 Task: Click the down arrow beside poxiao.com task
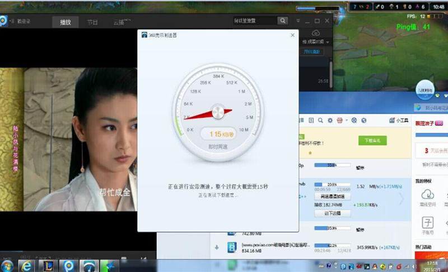(217, 247)
